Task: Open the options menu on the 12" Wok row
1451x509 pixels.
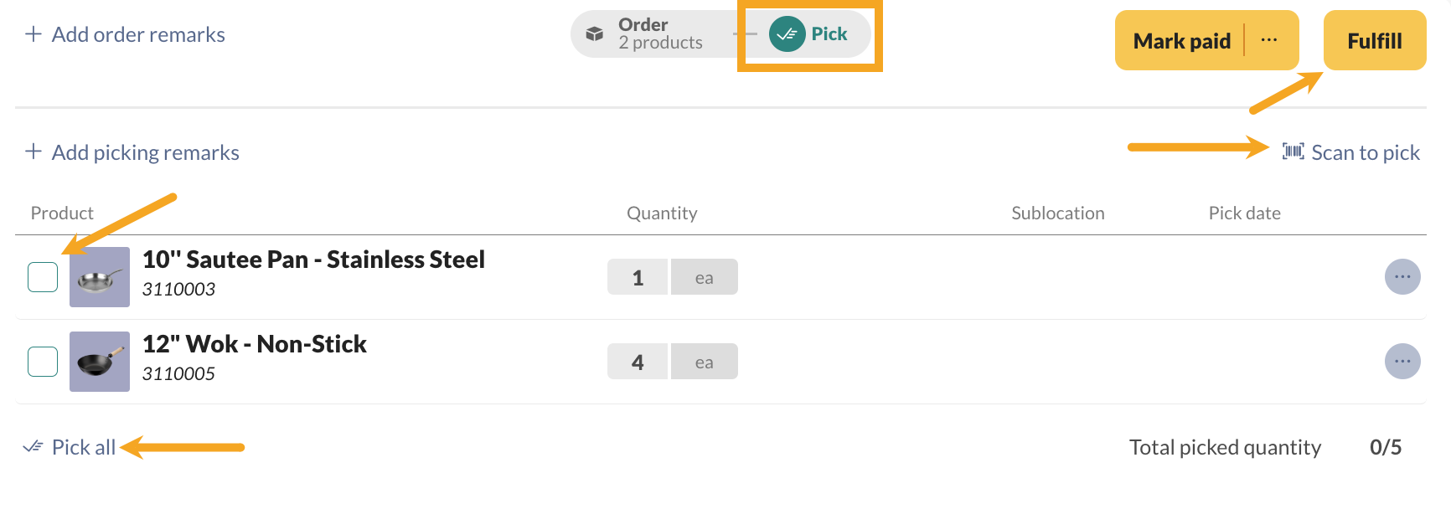Action: point(1402,361)
